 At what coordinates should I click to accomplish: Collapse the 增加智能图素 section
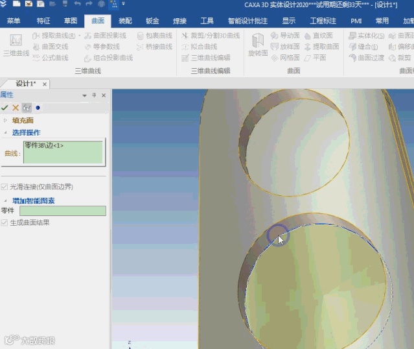tap(5, 200)
